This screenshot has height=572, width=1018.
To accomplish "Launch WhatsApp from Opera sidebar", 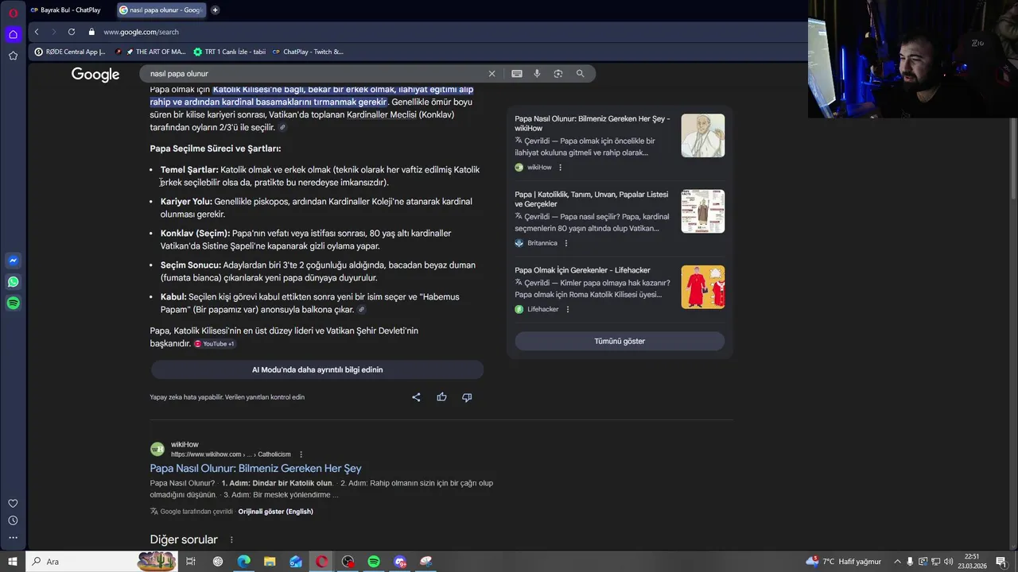I will coord(13,282).
